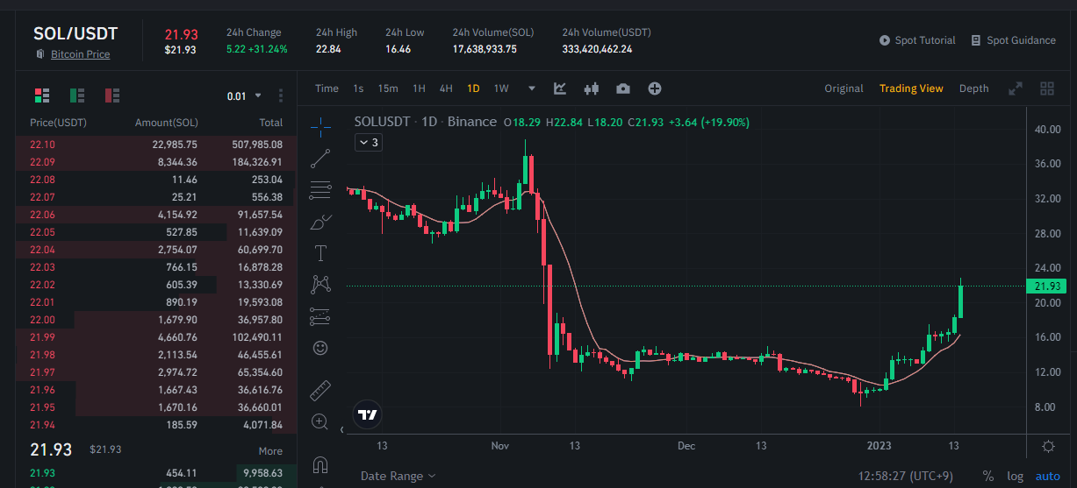This screenshot has height=488, width=1077.
Task: Switch to the Time line chart
Action: click(x=327, y=88)
